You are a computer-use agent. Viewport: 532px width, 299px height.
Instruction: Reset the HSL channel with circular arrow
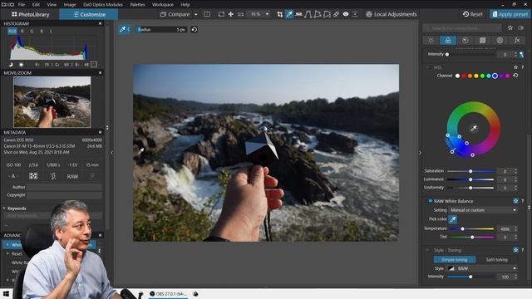[x=515, y=76]
